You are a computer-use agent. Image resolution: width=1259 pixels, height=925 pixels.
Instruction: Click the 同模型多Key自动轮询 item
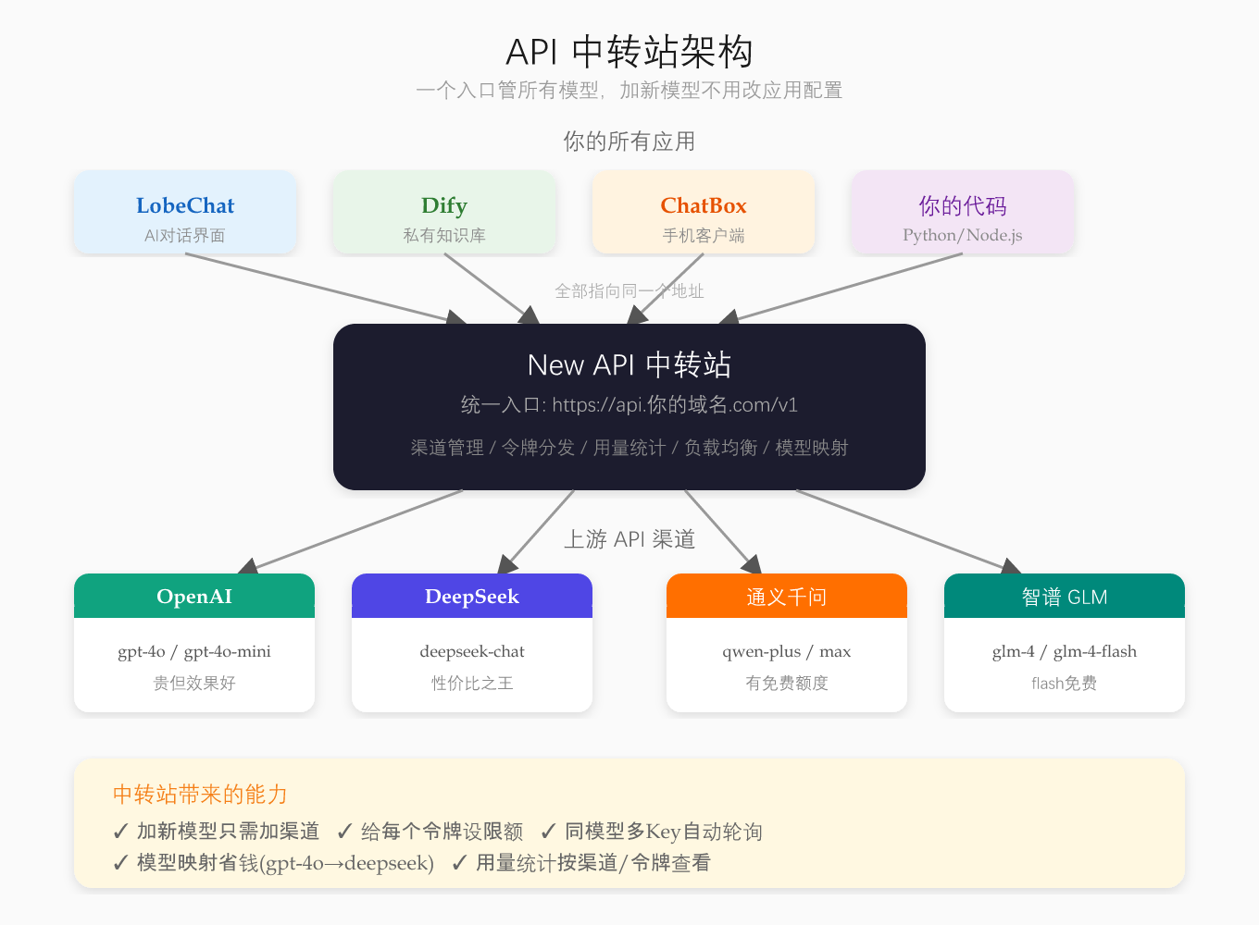[652, 832]
